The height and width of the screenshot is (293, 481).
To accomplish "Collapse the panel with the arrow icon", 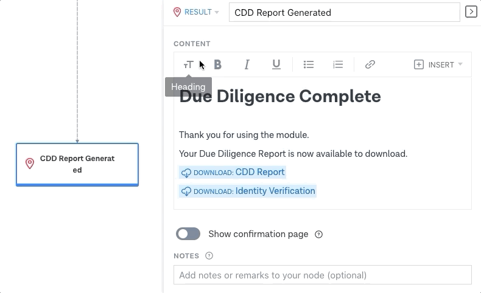I will pyautogui.click(x=471, y=12).
